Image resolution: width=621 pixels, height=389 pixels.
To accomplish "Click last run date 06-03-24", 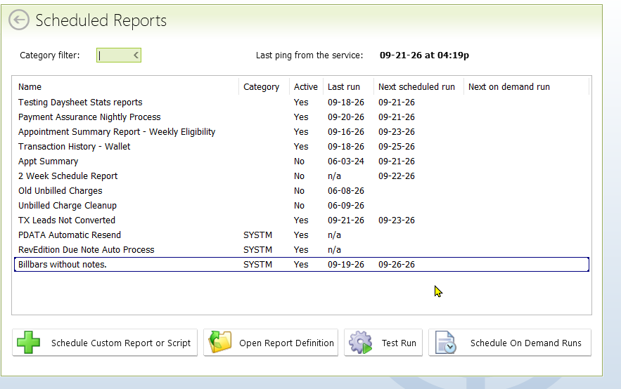I will [x=346, y=161].
